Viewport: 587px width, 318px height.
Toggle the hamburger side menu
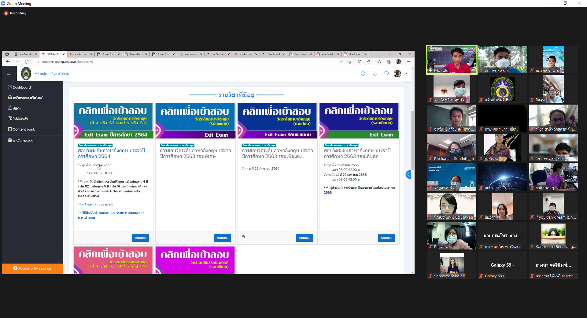click(9, 73)
